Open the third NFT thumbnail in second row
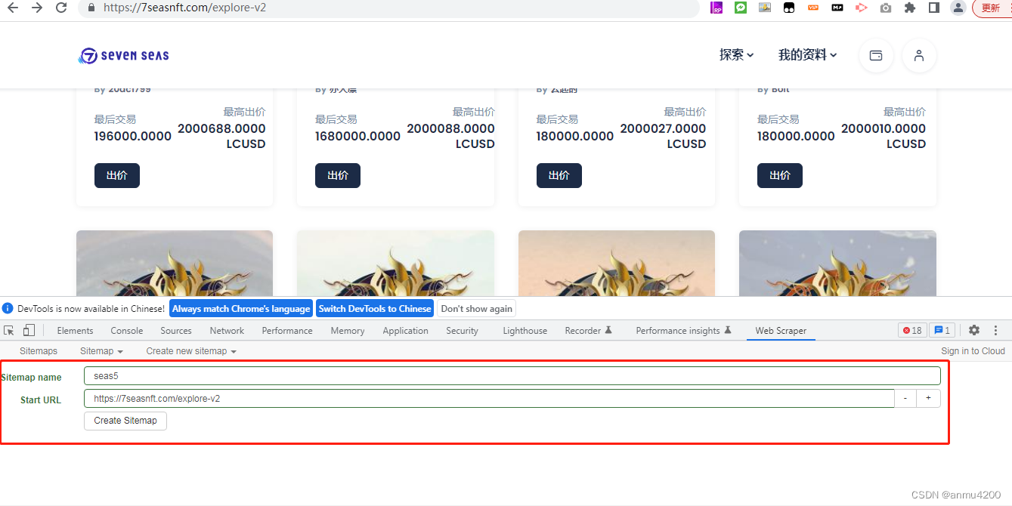 [x=617, y=263]
